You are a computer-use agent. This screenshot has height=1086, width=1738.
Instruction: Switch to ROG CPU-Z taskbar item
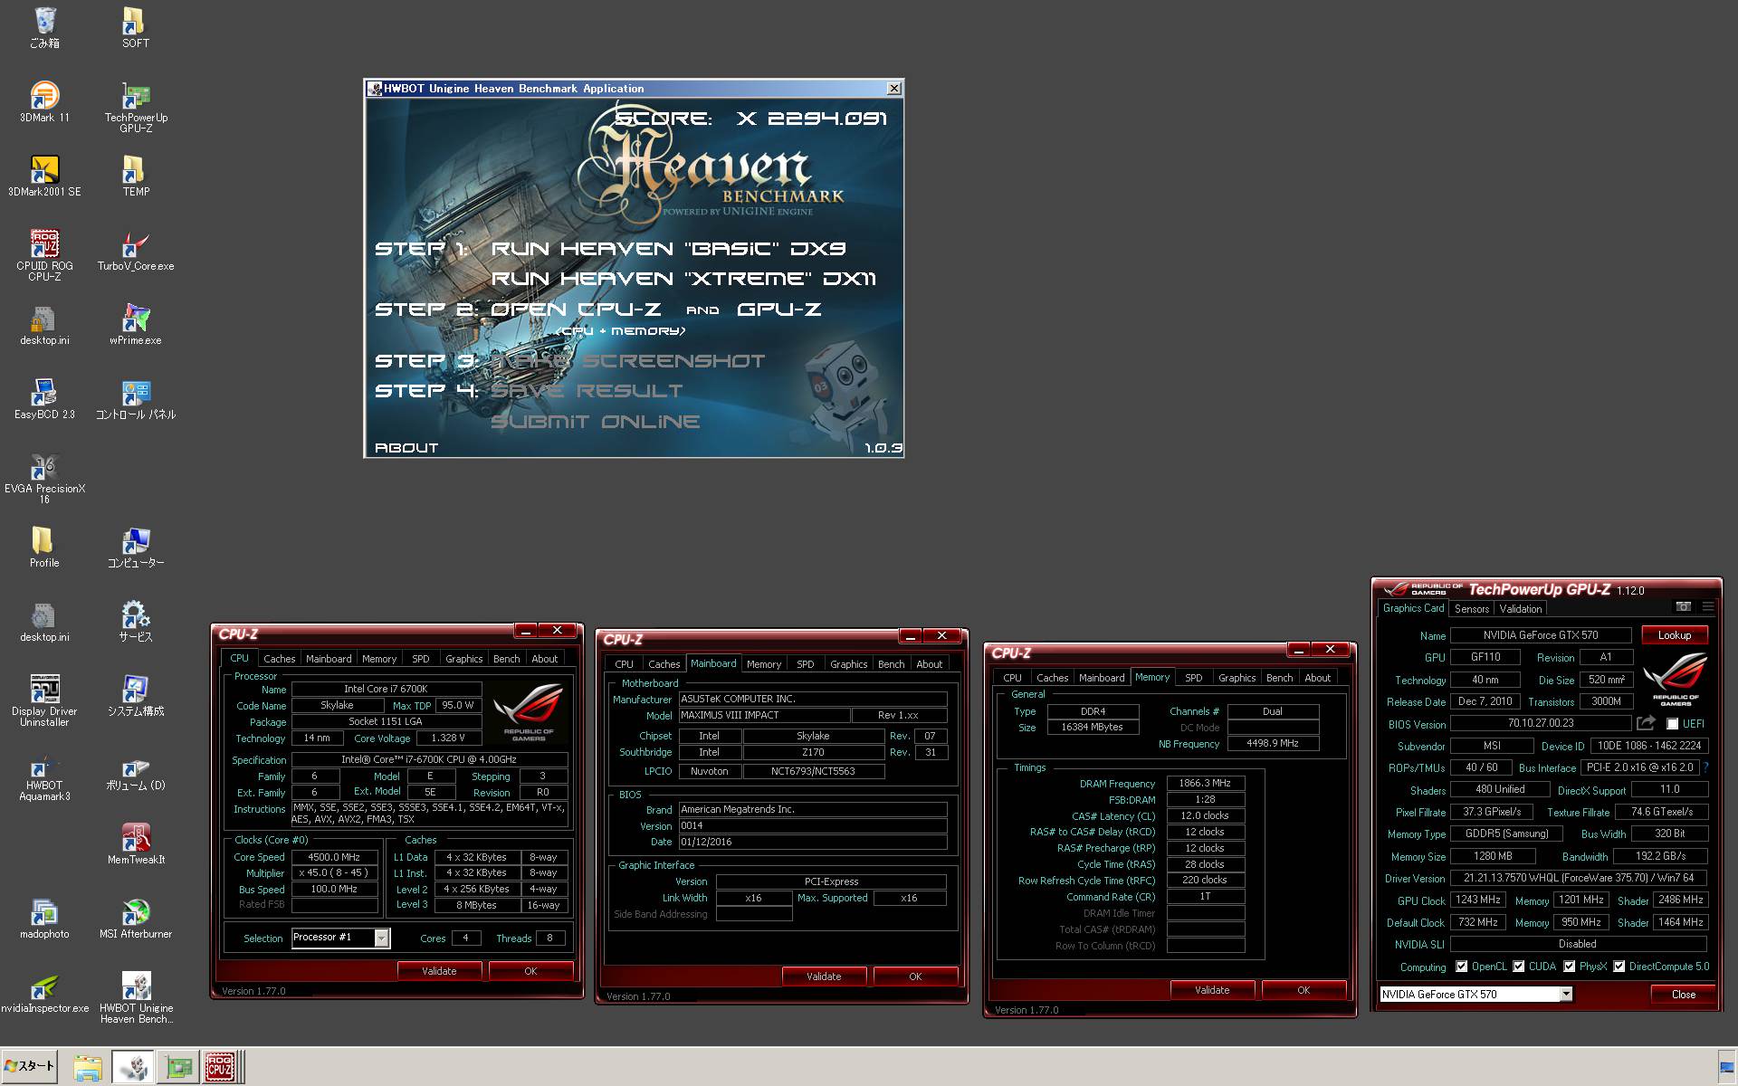pos(220,1068)
